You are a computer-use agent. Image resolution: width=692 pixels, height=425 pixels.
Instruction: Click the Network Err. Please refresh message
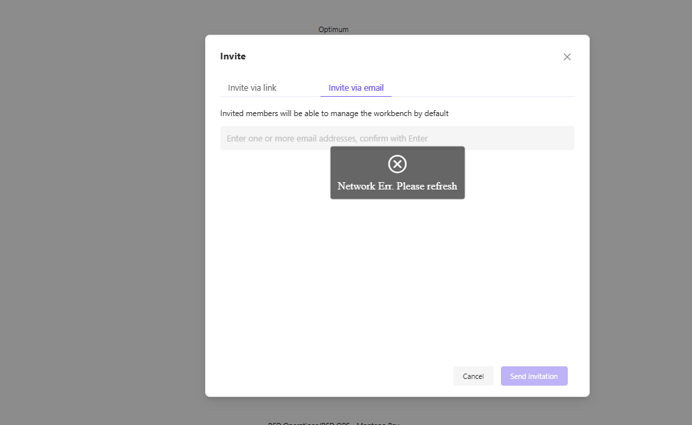(x=397, y=186)
